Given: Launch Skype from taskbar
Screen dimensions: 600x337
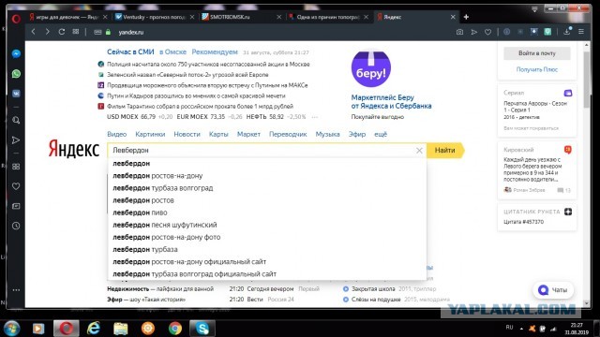Looking at the screenshot, I should click(x=202, y=329).
